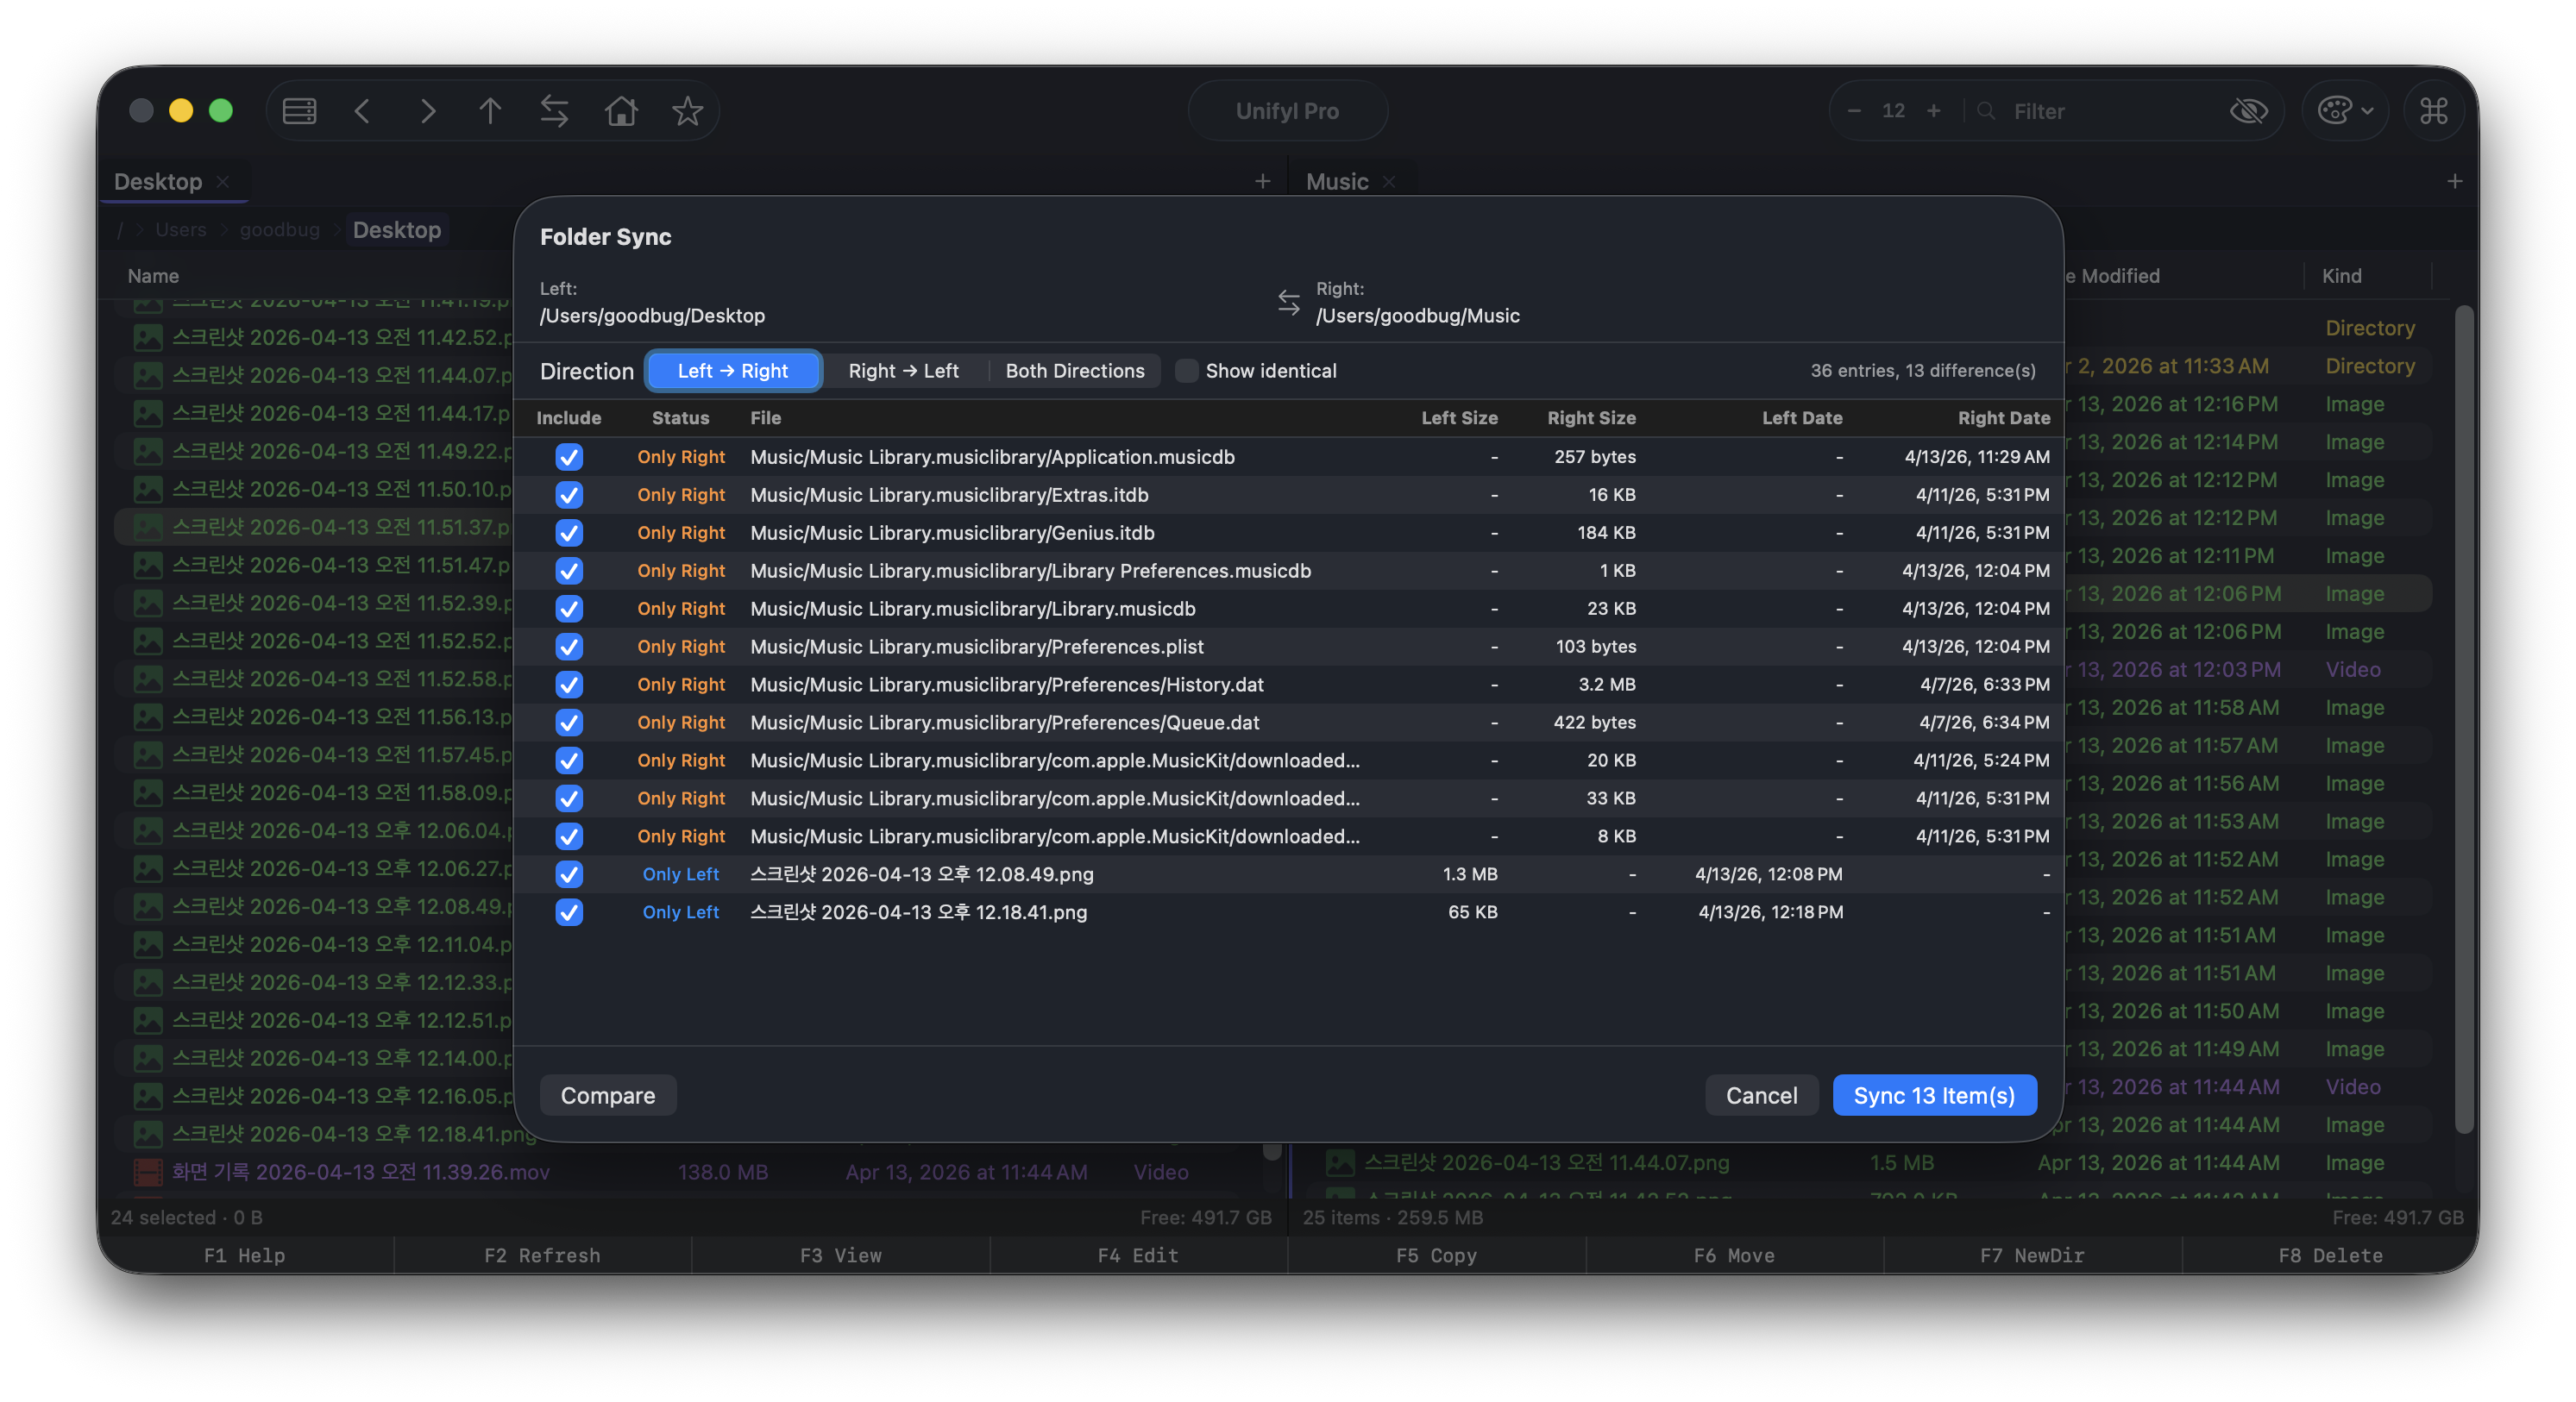Image resolution: width=2576 pixels, height=1402 pixels.
Task: Click the home folder icon in toolbar
Action: tap(621, 111)
